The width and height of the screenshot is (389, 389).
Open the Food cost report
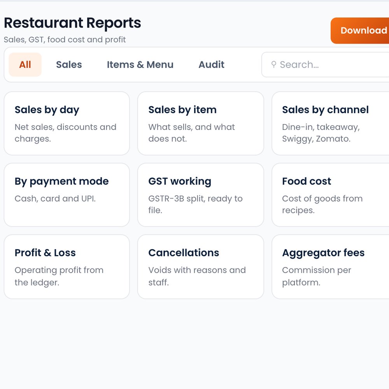[330, 195]
